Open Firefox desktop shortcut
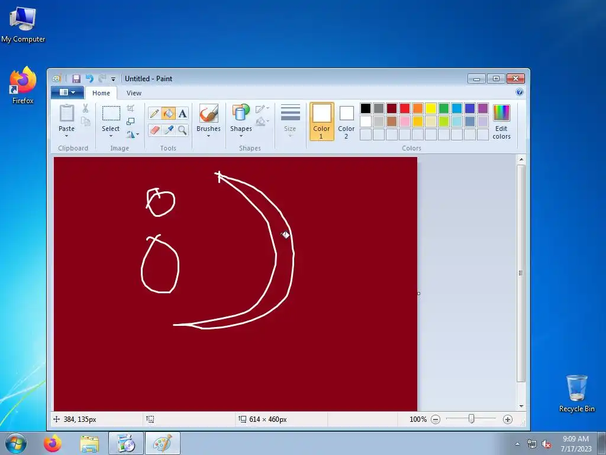606x455 pixels. tap(23, 85)
